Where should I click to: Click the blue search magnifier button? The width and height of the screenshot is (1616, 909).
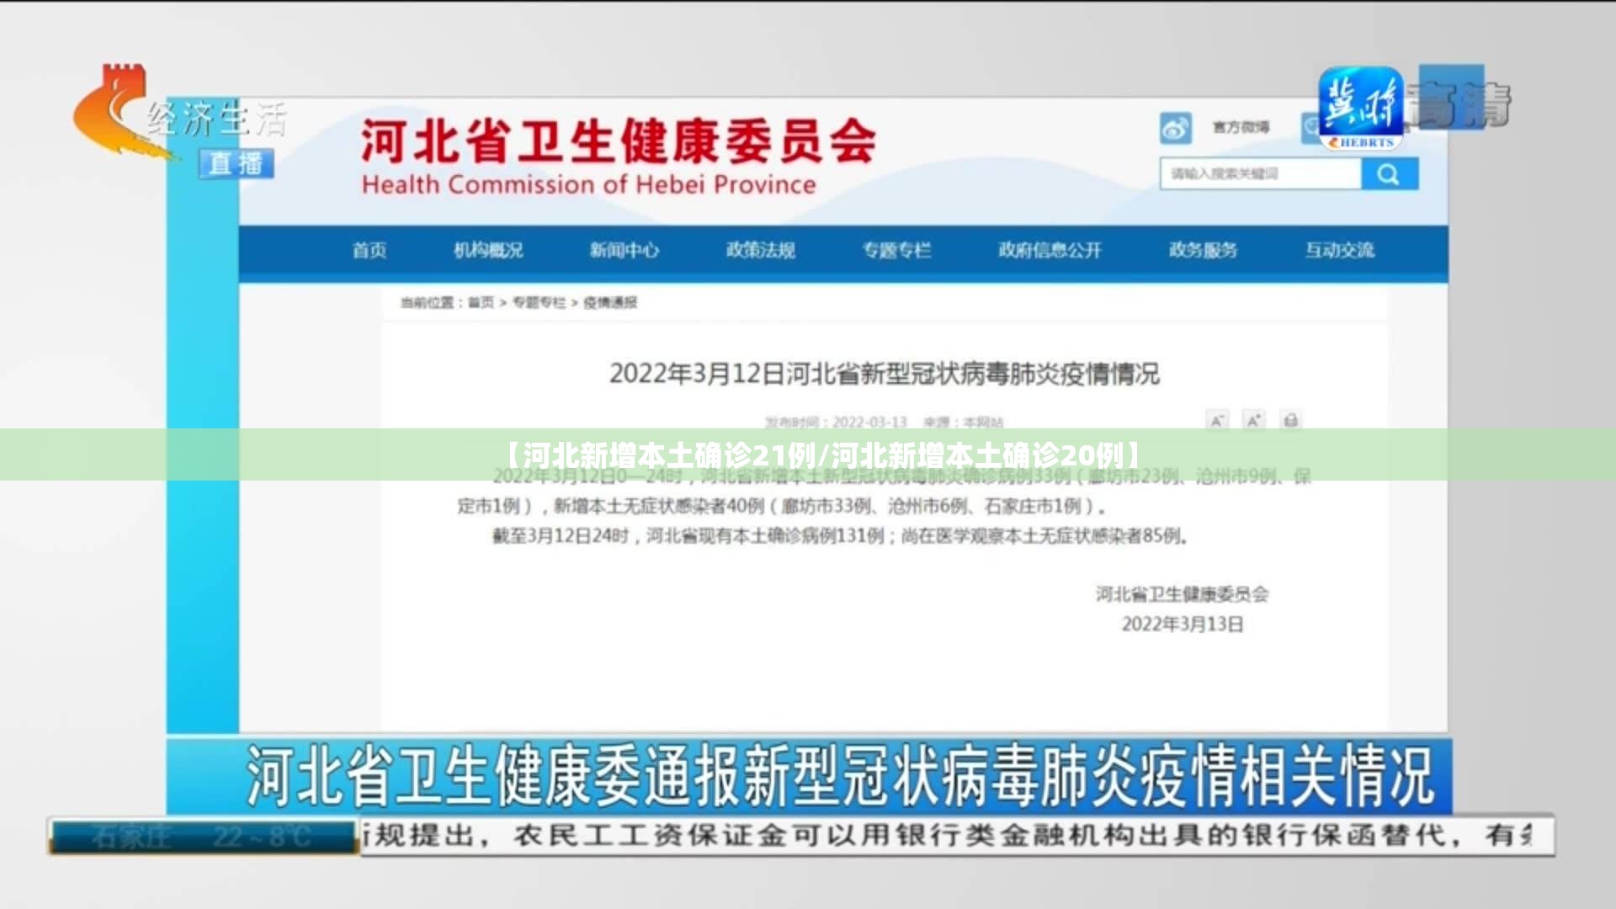tap(1390, 174)
